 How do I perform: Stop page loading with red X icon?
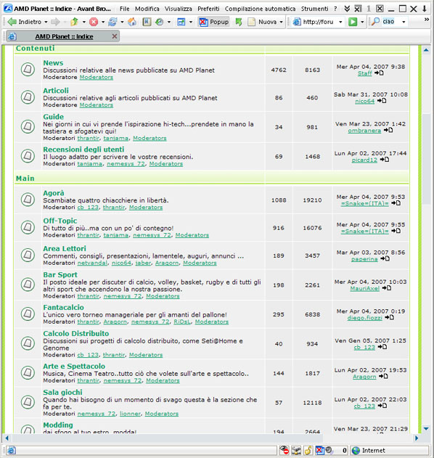tap(94, 22)
